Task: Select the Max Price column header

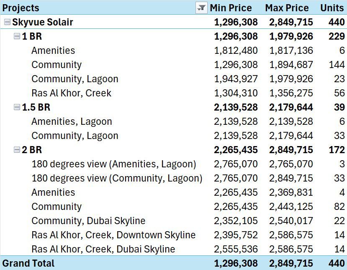Action: coord(287,8)
